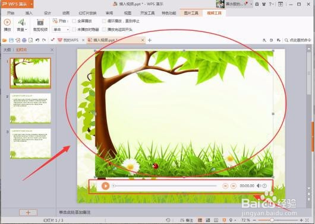315x224 pixels.
Task: Click the video progress track on the slide
Action: pos(165,186)
